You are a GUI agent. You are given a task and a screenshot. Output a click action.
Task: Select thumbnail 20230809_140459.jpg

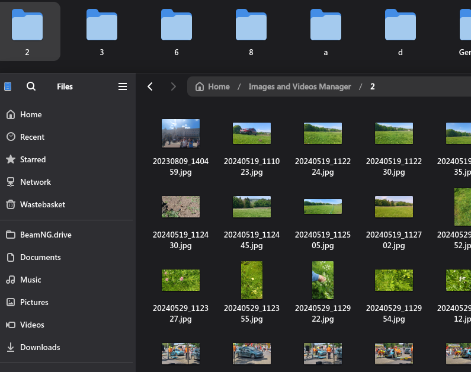tap(181, 133)
